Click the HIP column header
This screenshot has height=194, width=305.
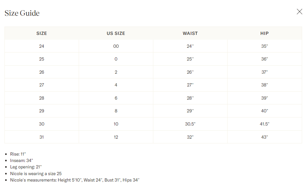tap(265, 34)
